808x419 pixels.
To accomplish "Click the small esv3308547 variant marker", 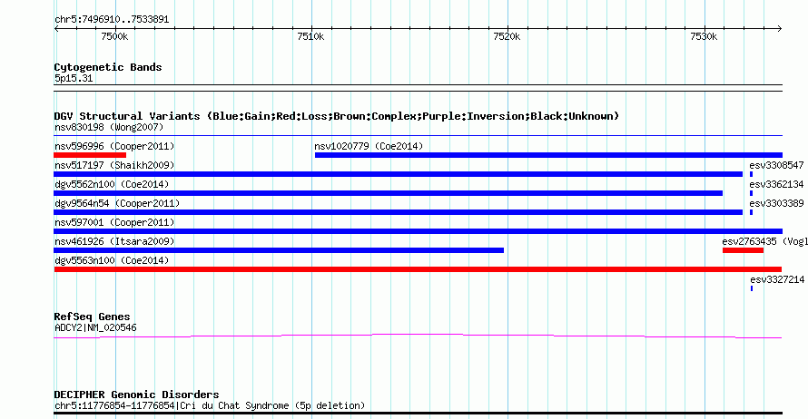I will click(x=752, y=174).
